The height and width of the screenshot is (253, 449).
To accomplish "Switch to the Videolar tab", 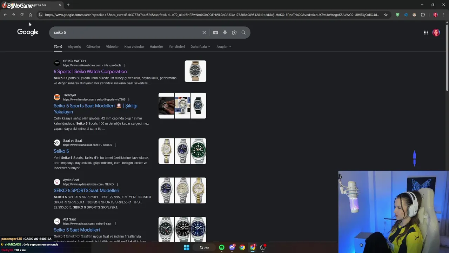I will coord(112,46).
